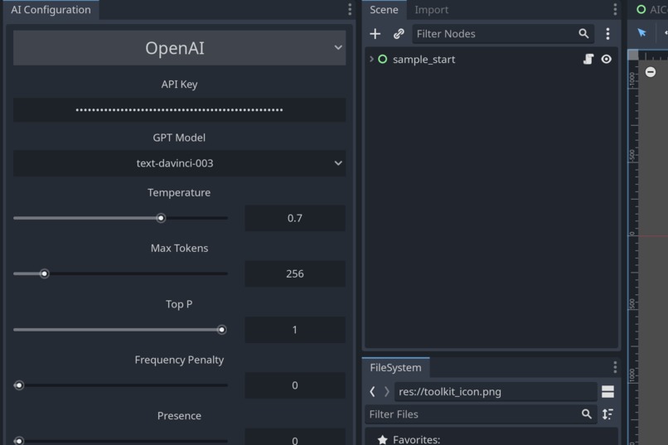
Task: Click the Filter Nodes search field
Action: [503, 34]
